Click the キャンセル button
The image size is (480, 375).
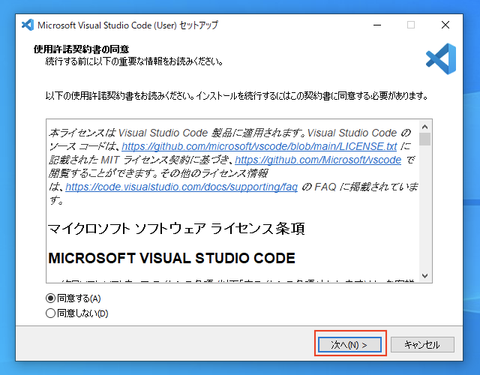(422, 345)
